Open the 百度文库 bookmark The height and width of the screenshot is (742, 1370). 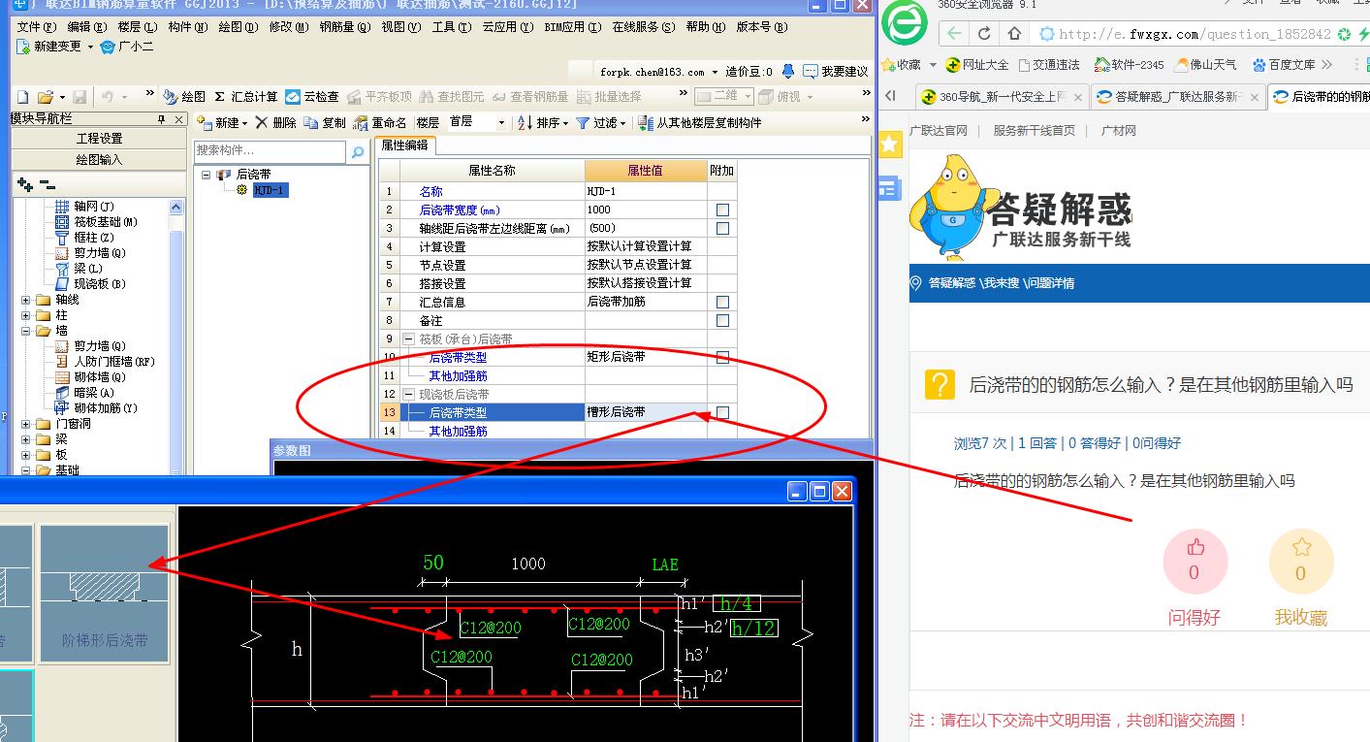[1284, 65]
